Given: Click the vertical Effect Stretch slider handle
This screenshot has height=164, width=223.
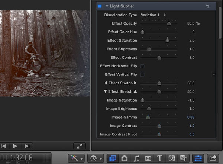Looking at the screenshot, I should [x=159, y=91].
